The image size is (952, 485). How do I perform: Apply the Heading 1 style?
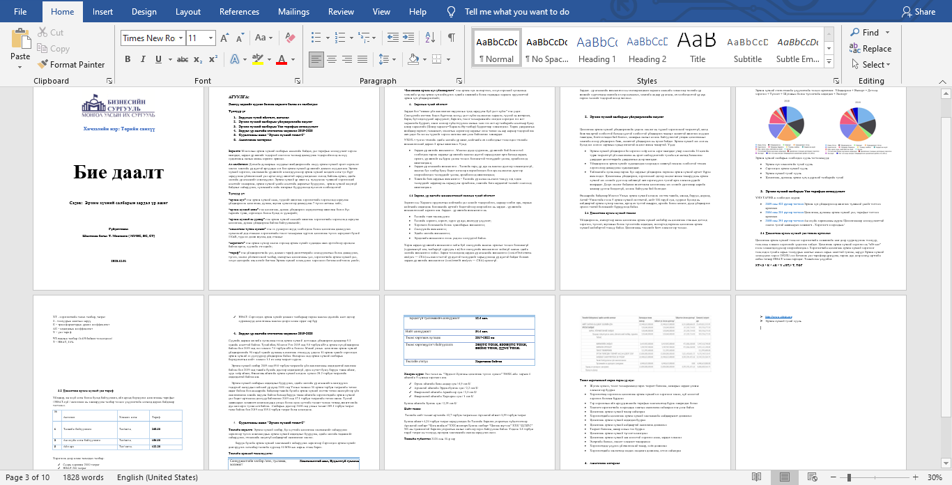point(597,47)
